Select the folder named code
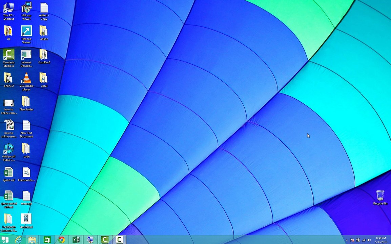The height and width of the screenshot is (244, 391). (26, 149)
